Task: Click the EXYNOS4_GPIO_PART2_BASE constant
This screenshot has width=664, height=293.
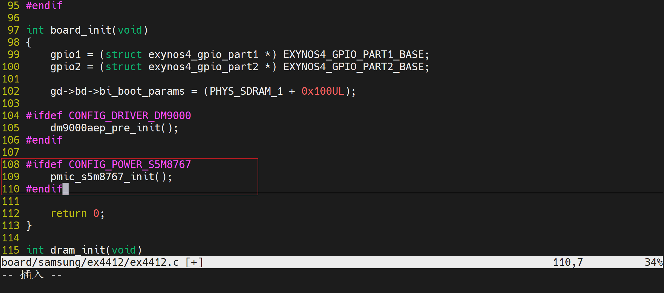Action: click(353, 67)
